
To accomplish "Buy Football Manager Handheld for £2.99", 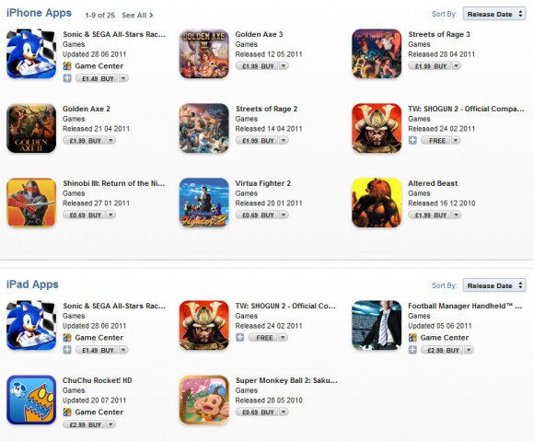I will (442, 350).
